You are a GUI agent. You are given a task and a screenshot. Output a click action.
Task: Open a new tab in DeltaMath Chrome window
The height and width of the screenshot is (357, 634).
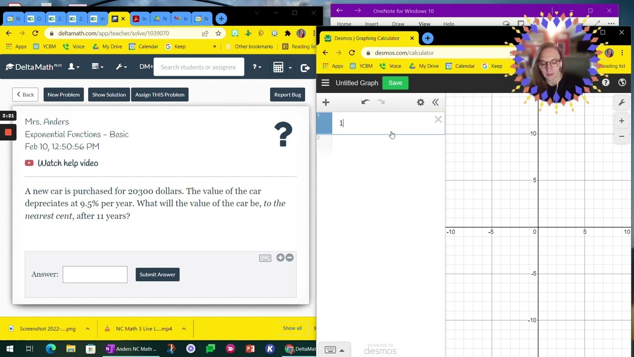point(221,19)
